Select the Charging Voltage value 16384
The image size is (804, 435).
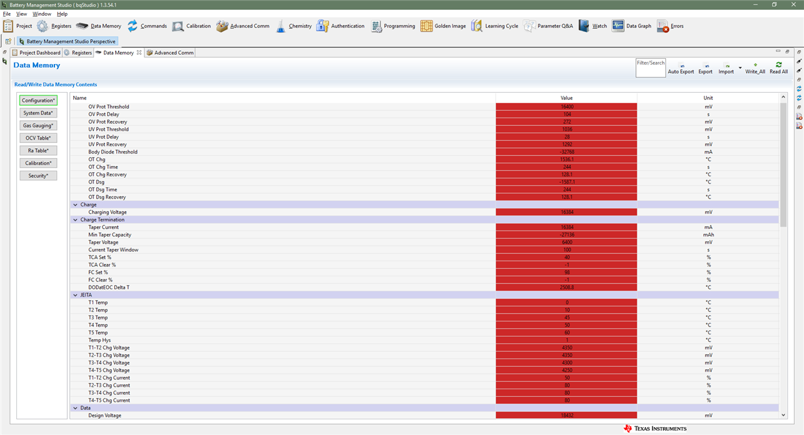click(x=566, y=212)
